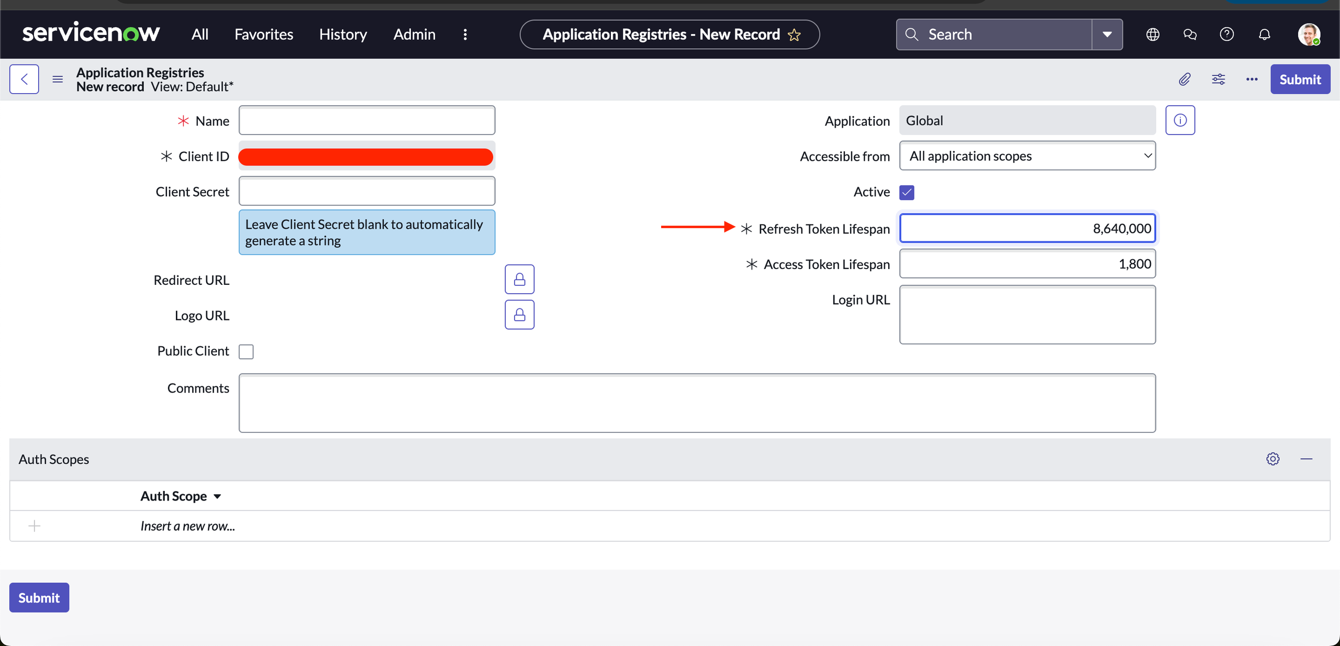Open the form context menu hamburger icon

pyautogui.click(x=58, y=79)
